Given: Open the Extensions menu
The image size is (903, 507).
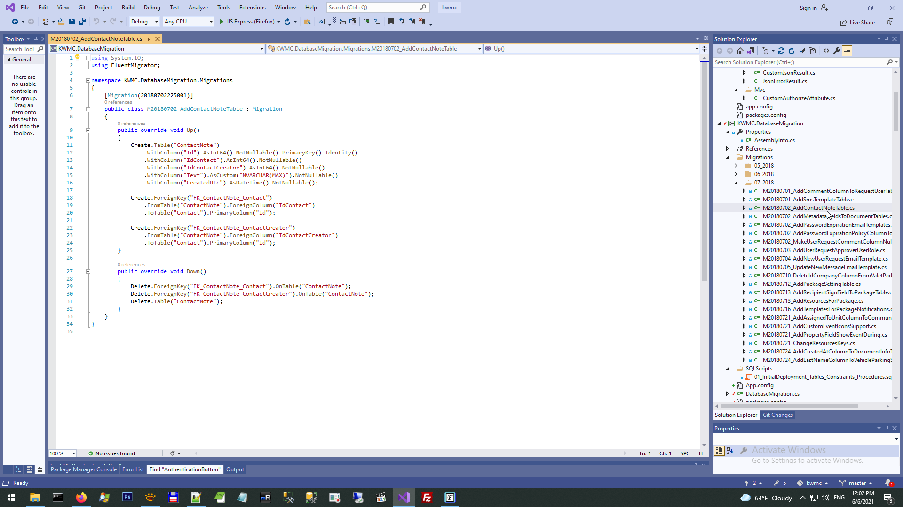Looking at the screenshot, I should pos(252,8).
